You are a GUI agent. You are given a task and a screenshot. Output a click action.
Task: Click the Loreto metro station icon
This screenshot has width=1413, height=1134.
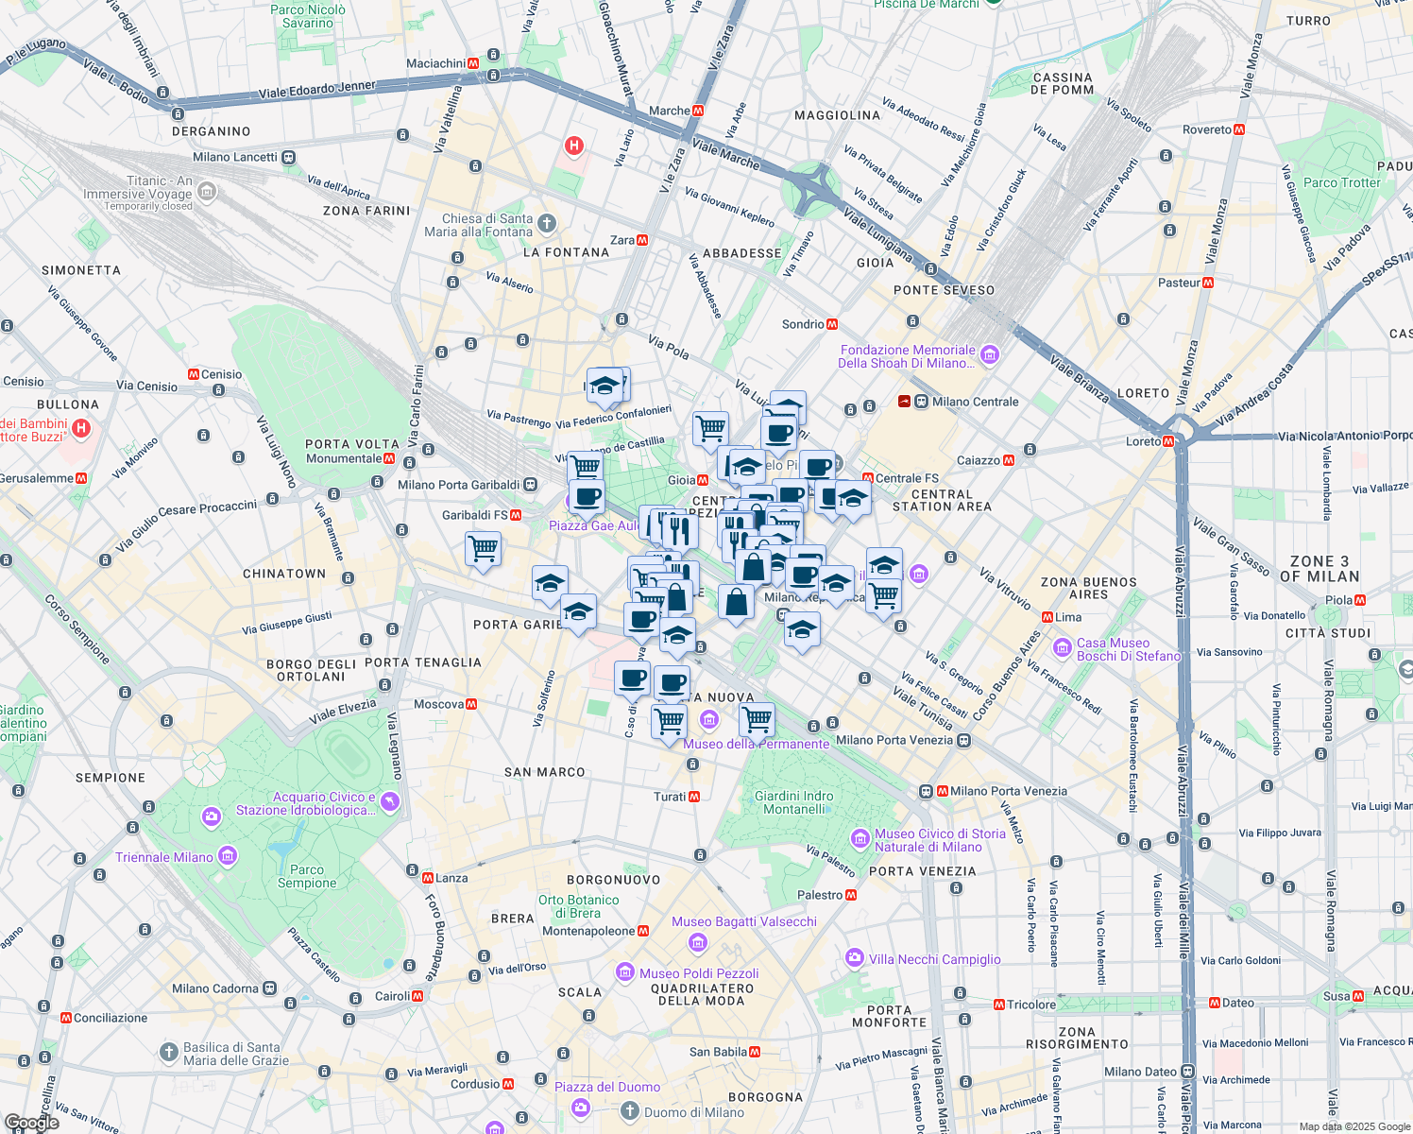tap(1168, 441)
